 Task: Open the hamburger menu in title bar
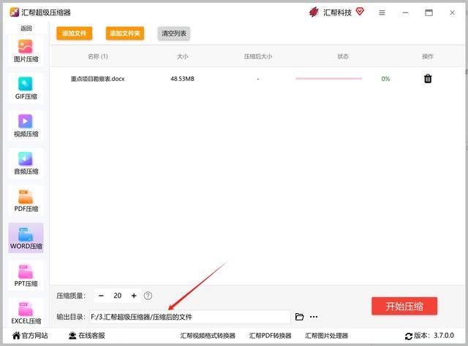[382, 13]
